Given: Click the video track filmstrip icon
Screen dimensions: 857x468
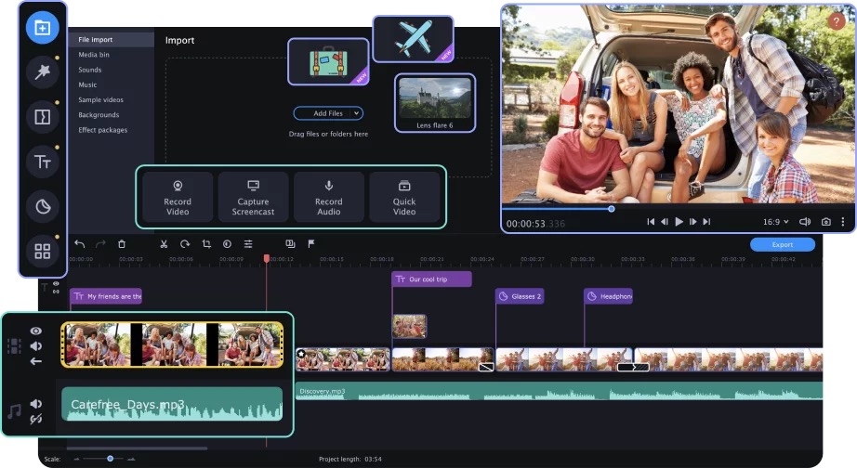Looking at the screenshot, I should point(14,345).
